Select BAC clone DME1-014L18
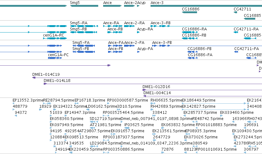262x154 pixels. point(57,81)
